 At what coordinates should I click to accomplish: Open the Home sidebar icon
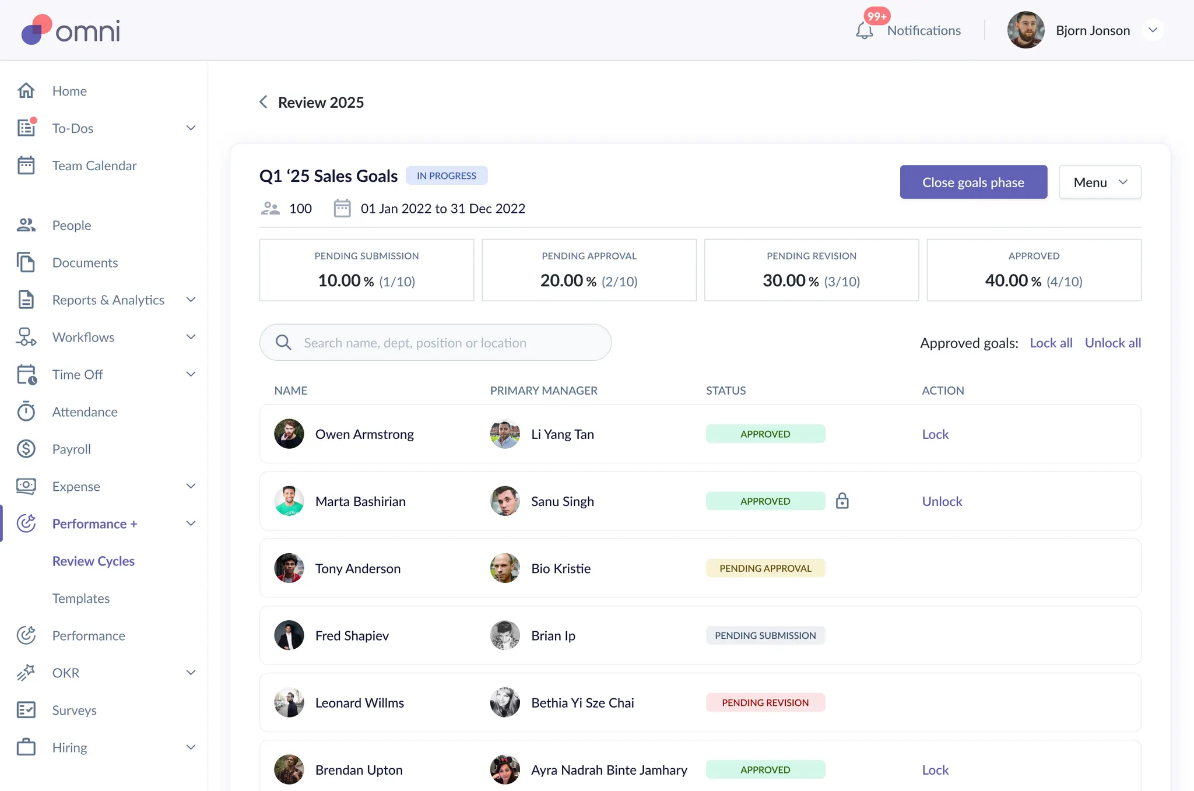26,91
